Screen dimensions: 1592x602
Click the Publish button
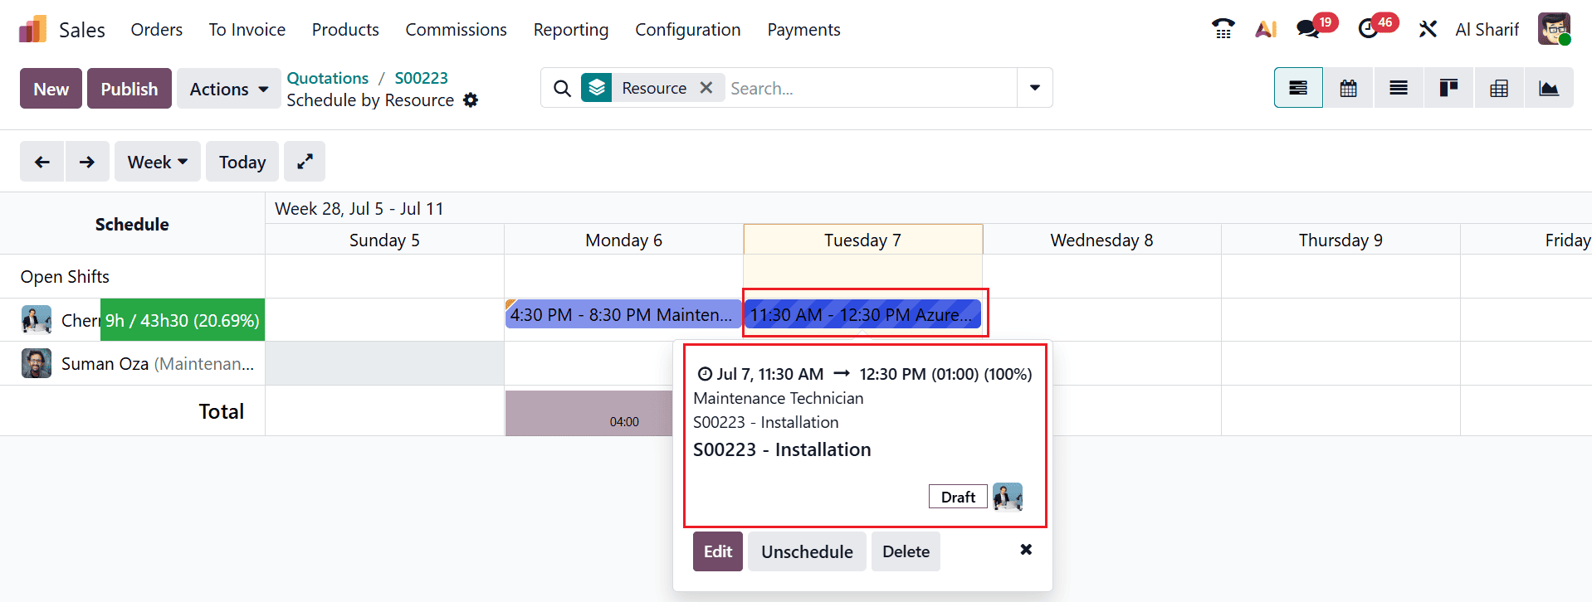129,89
